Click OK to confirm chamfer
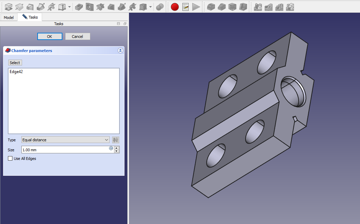This screenshot has width=360, height=224. pyautogui.click(x=50, y=37)
